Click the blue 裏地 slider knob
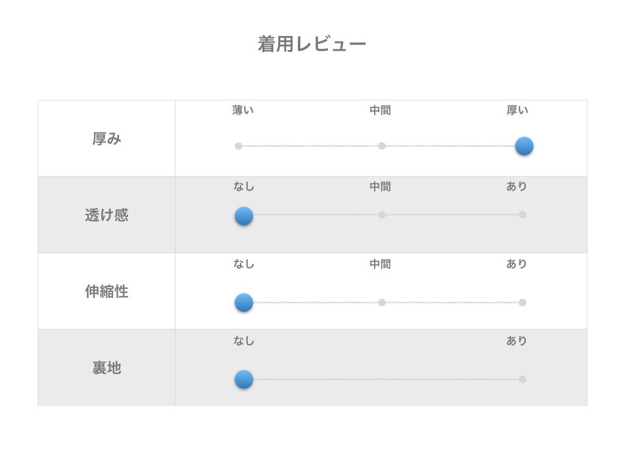Image resolution: width=625 pixels, height=469 pixels. tap(244, 379)
